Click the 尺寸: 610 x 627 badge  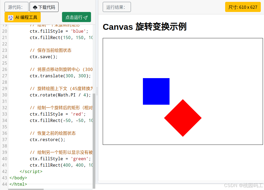pyautogui.click(x=243, y=7)
